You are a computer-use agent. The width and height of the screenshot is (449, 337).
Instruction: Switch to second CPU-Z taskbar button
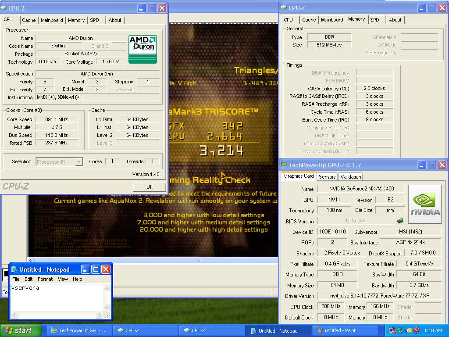[212, 330]
